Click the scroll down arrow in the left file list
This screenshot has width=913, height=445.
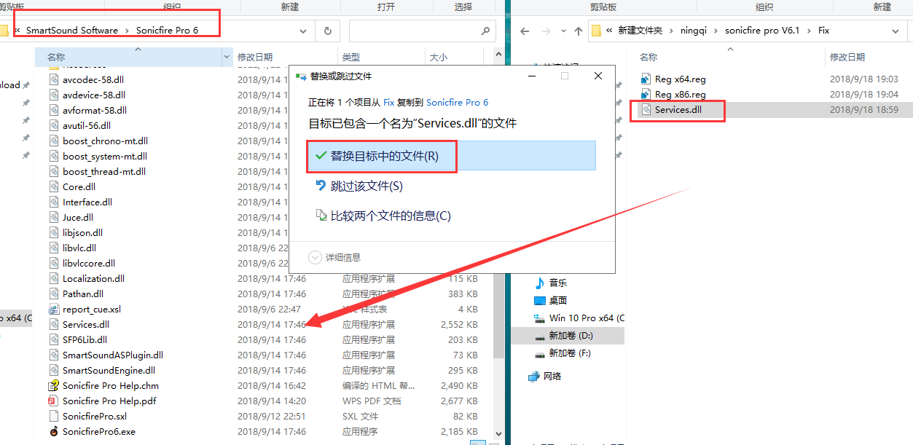[498, 433]
